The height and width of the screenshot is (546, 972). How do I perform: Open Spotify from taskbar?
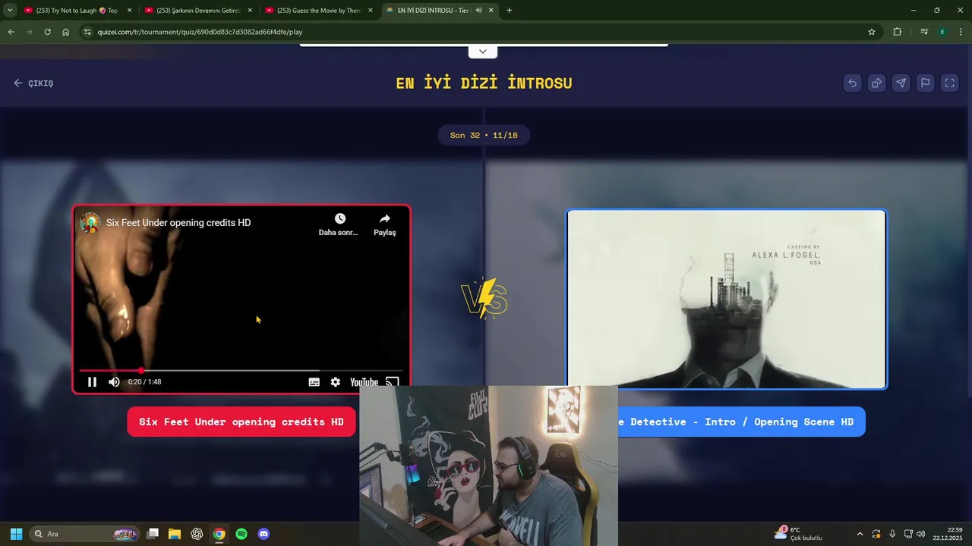click(241, 534)
